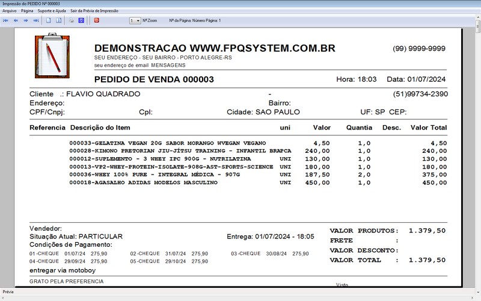
Task: Click the VALOR PRODUTOS amount 1.379,50
Action: click(427, 231)
